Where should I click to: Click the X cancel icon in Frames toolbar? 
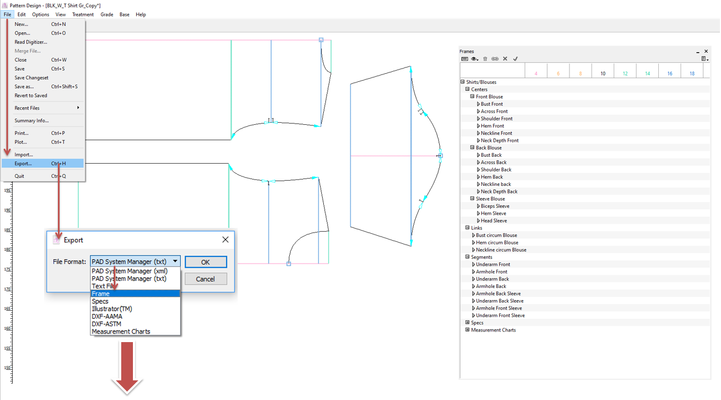505,59
